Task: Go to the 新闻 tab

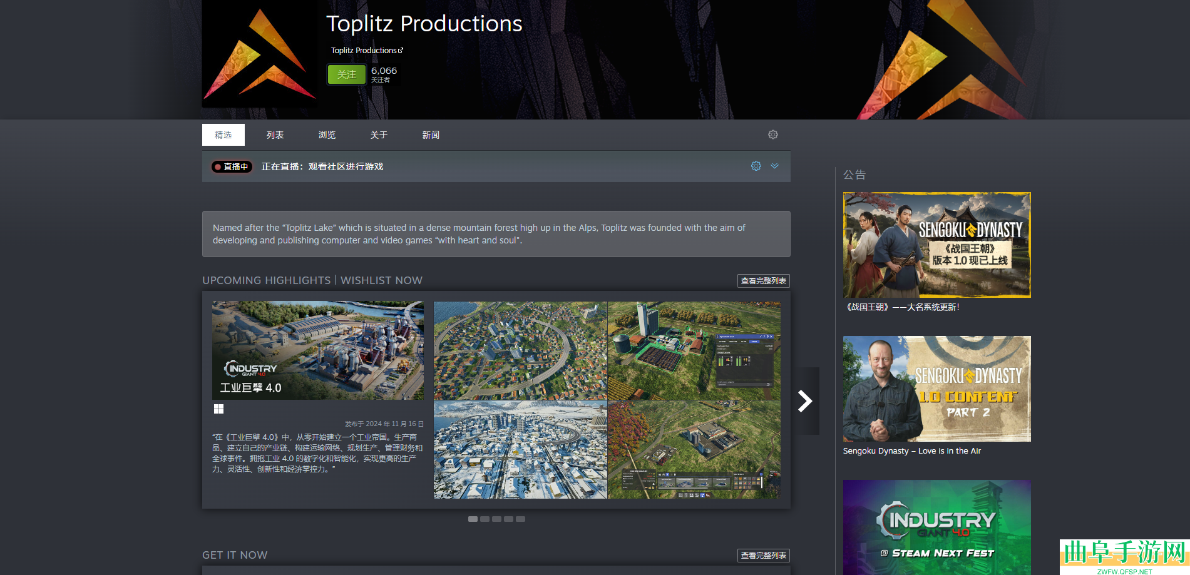Action: tap(431, 135)
